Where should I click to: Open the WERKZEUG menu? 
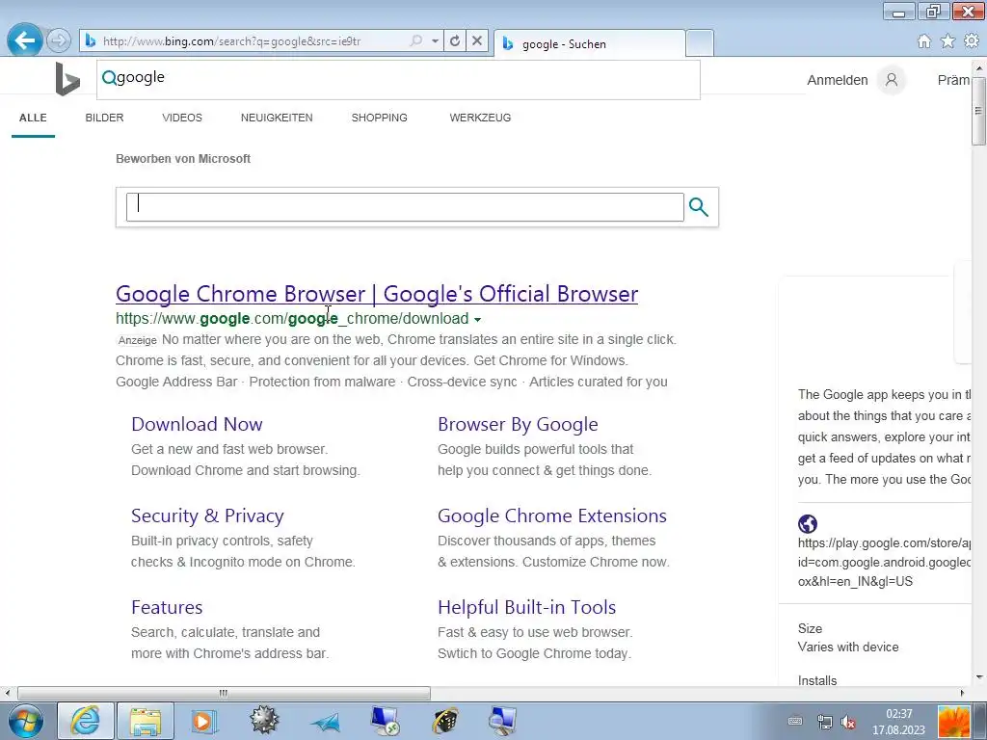(480, 118)
